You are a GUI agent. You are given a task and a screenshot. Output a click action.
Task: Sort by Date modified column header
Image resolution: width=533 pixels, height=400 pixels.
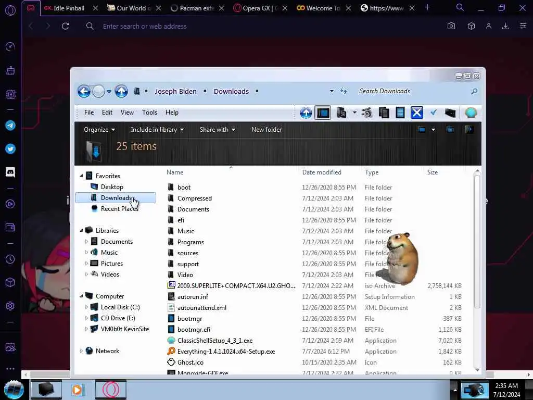coord(322,172)
